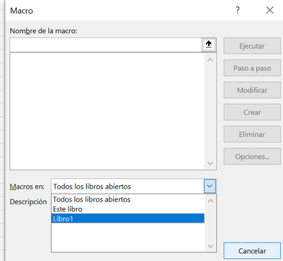Viewport: 283px width, 261px height.
Task: Click dropdown list scrollbar up arrow
Action: 210,201
